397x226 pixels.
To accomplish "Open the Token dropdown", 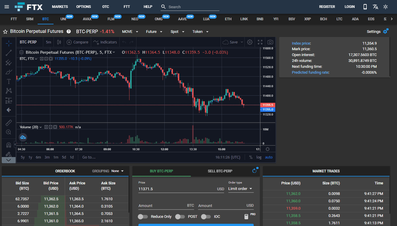I will (x=201, y=31).
